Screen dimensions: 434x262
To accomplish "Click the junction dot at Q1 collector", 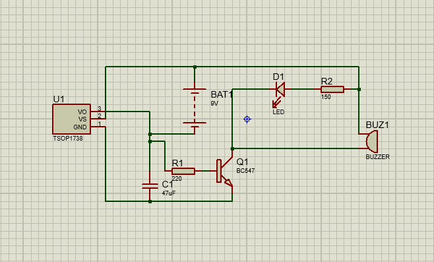I will pyautogui.click(x=232, y=148).
